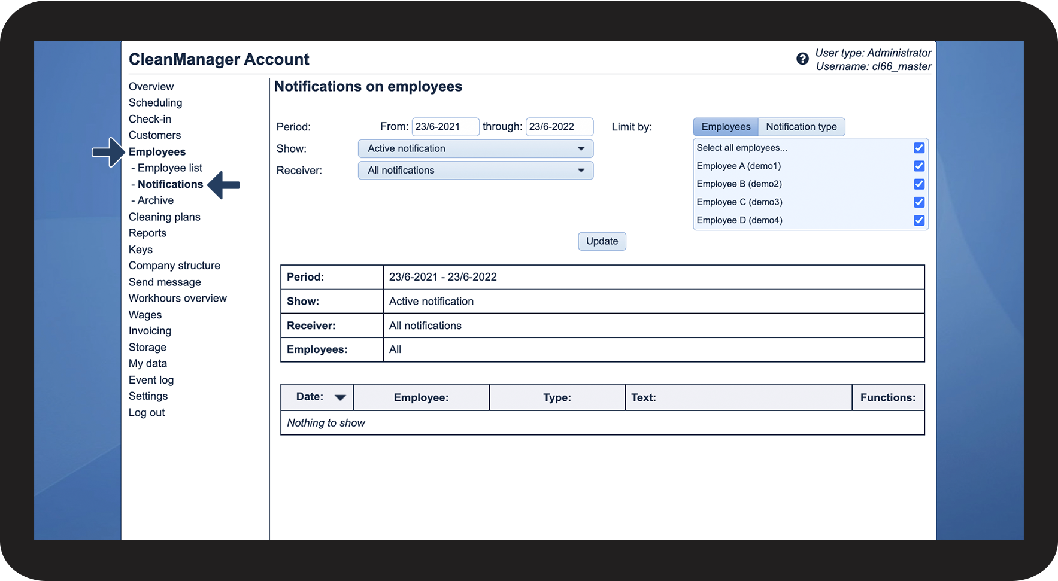Viewport: 1058px width, 581px height.
Task: Navigate to Cleaning plans
Action: [x=164, y=217]
